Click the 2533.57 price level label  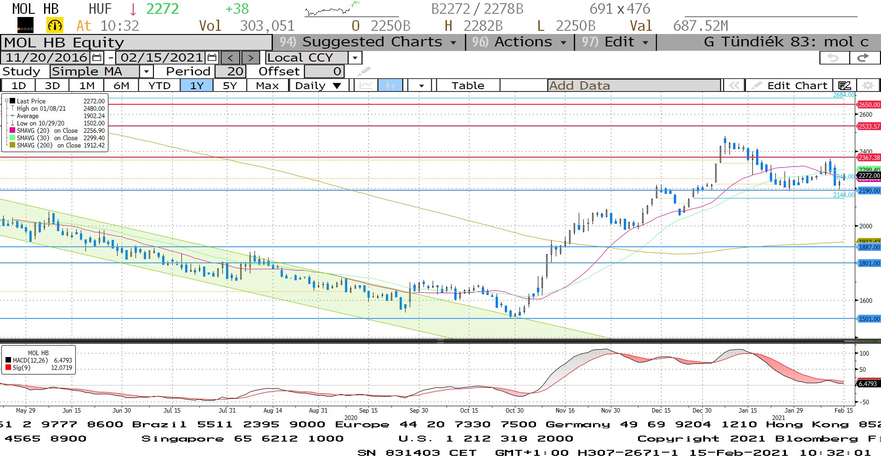point(869,126)
